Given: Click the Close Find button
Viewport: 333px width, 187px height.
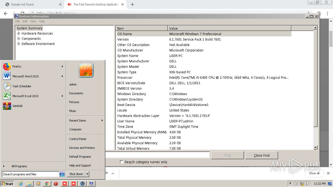Looking at the screenshot, I should [x=262, y=155].
